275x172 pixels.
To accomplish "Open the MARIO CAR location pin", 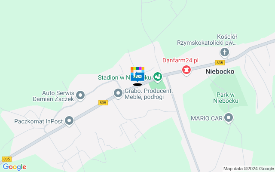I will pyautogui.click(x=229, y=118).
